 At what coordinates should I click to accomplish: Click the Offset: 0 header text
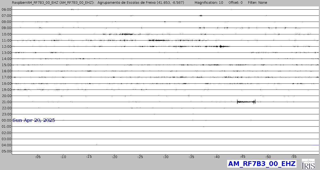click(236, 2)
